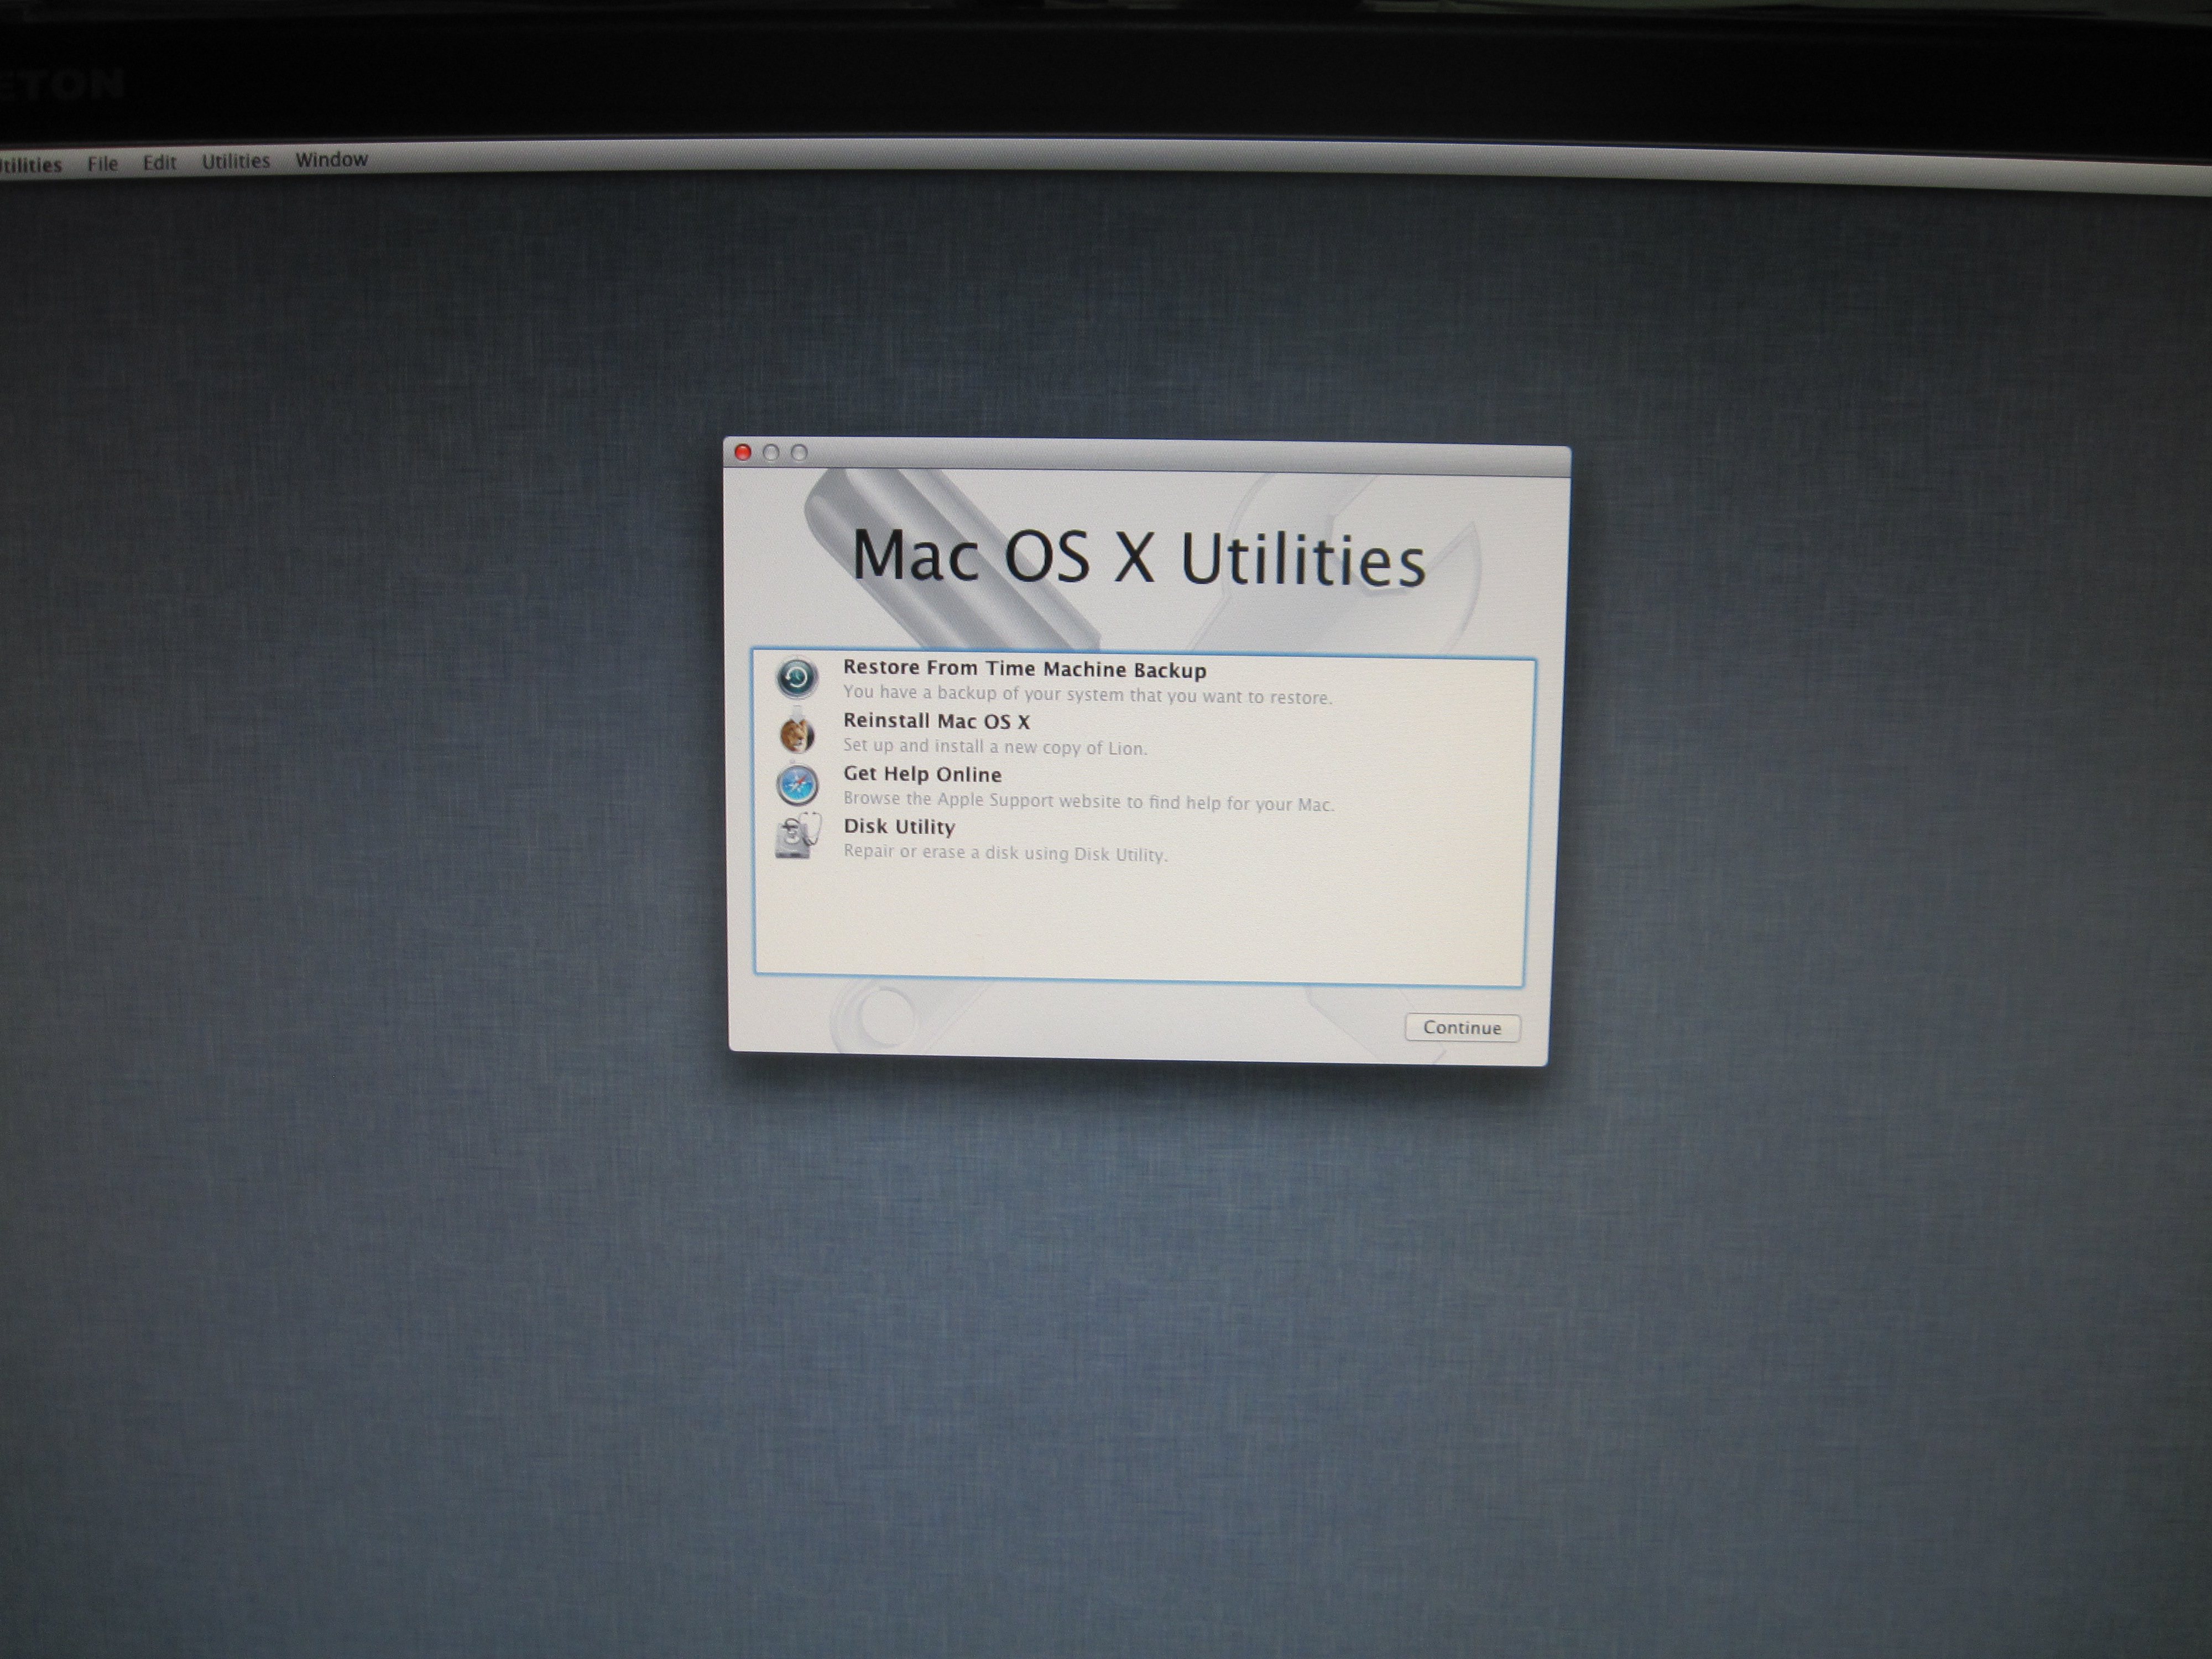
Task: Select Restore From Time Machine Backup
Action: point(1024,670)
